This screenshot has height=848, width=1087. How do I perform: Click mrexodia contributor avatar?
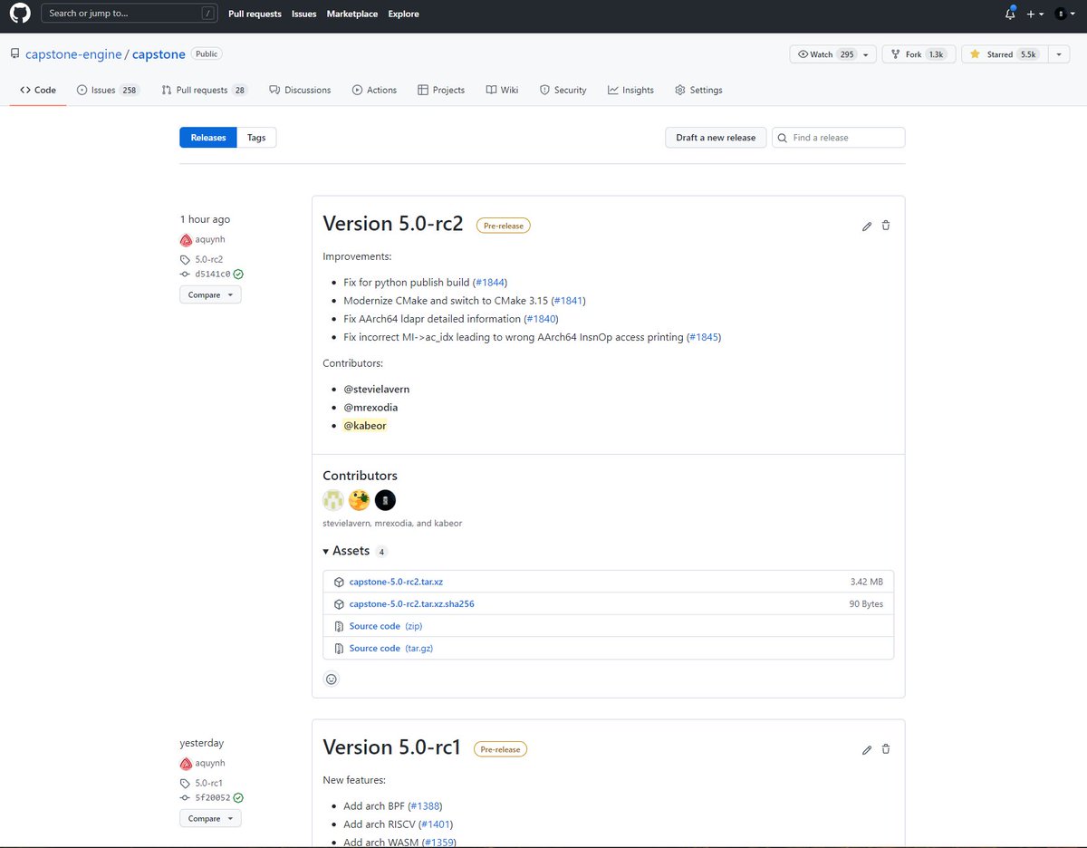pyautogui.click(x=360, y=500)
